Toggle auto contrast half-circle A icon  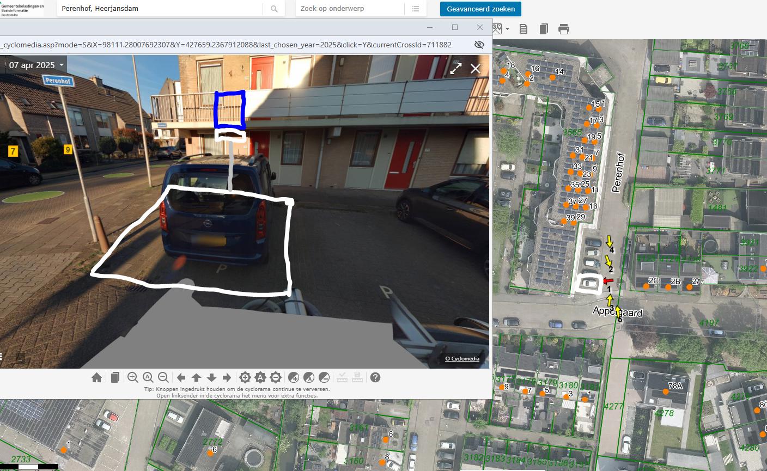(308, 377)
